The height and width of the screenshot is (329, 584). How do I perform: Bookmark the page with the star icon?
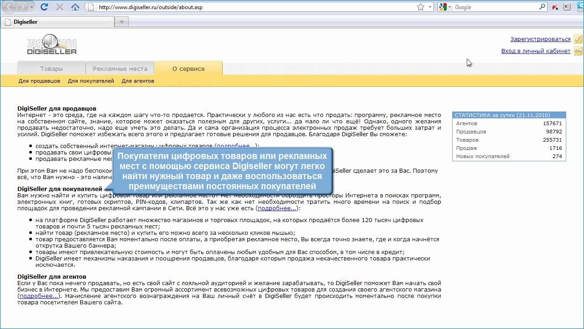(421, 7)
